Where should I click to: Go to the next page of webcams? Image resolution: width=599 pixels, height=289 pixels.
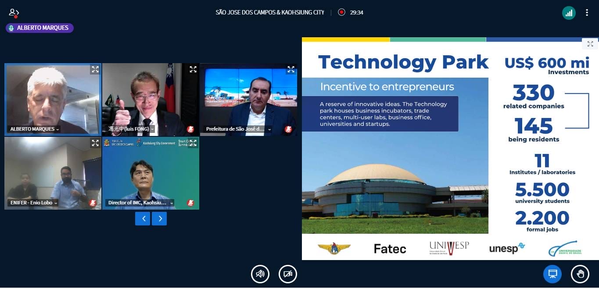159,218
